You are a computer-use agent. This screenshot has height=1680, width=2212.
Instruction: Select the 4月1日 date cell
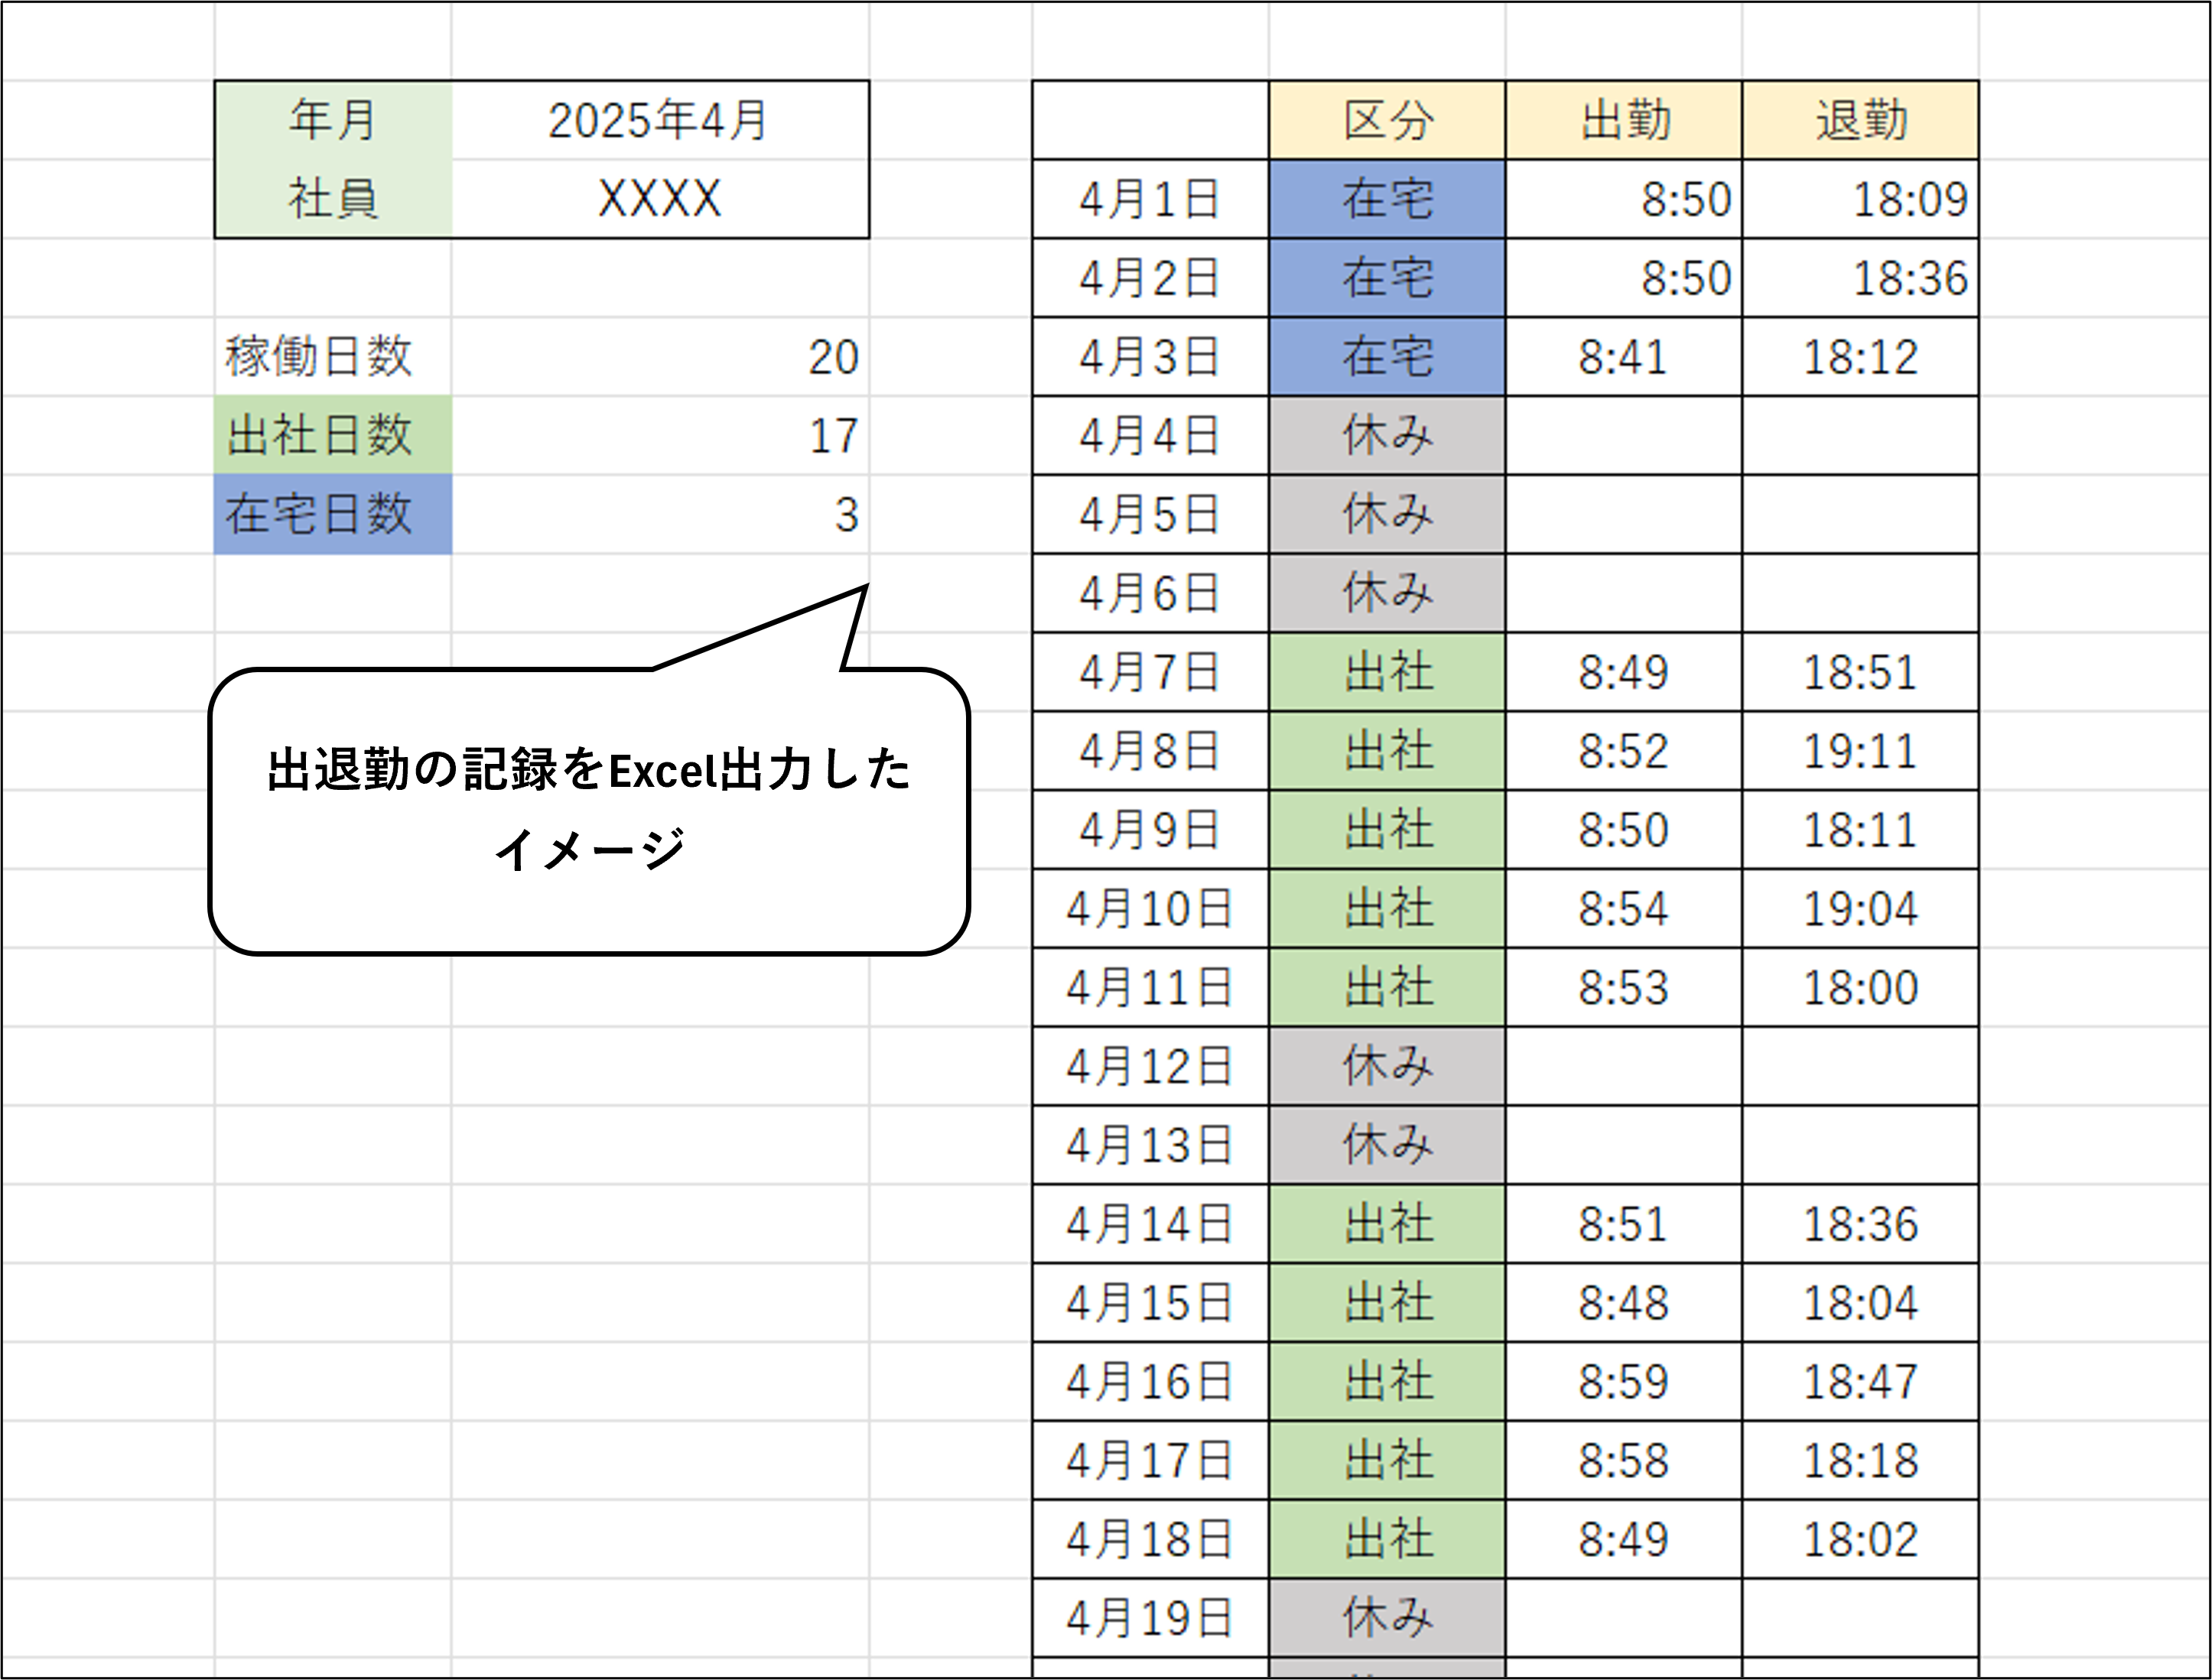[x=1150, y=199]
